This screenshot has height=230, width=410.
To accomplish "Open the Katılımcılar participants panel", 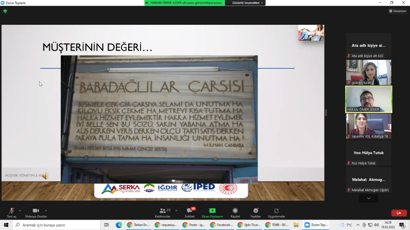I will (163, 211).
